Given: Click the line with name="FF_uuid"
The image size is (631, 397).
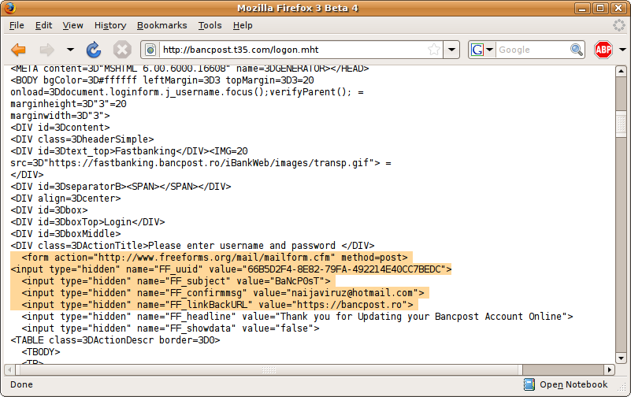Looking at the screenshot, I should [x=231, y=269].
